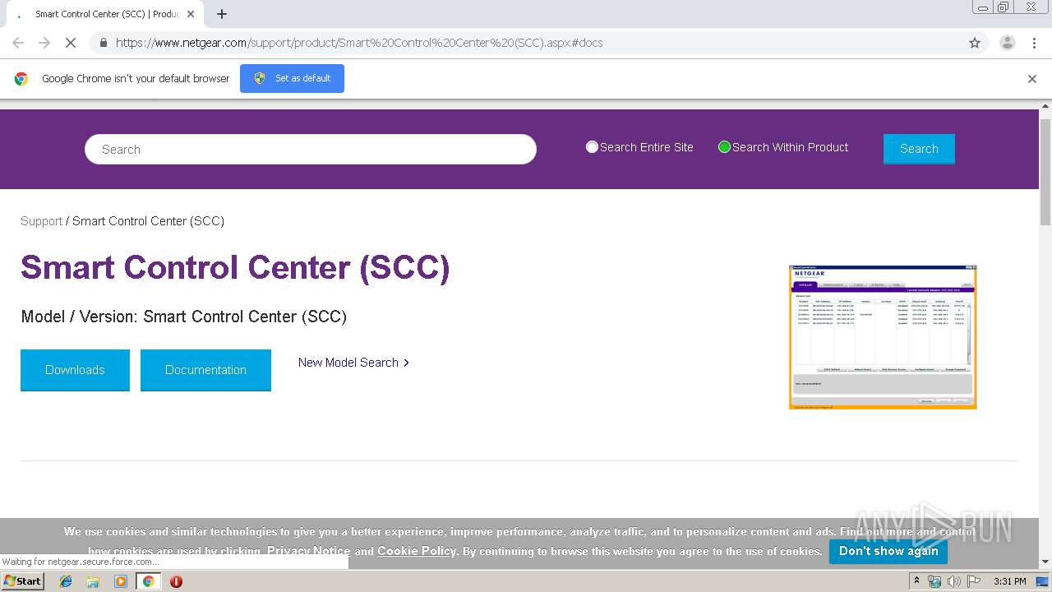Open File Explorer from taskbar
The image size is (1052, 592).
click(93, 581)
